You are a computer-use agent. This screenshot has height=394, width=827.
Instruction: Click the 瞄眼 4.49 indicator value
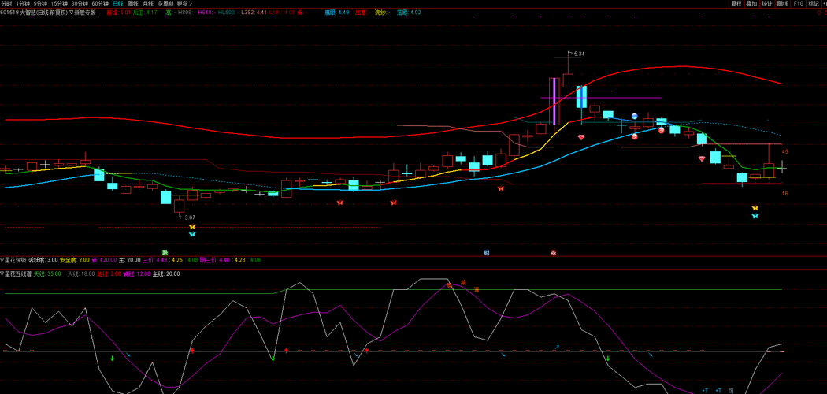click(336, 12)
